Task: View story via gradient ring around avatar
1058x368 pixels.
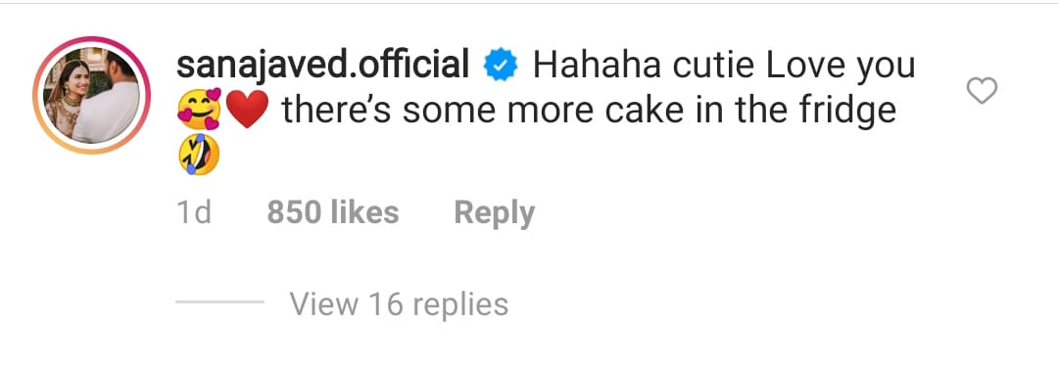Action: coord(92,96)
